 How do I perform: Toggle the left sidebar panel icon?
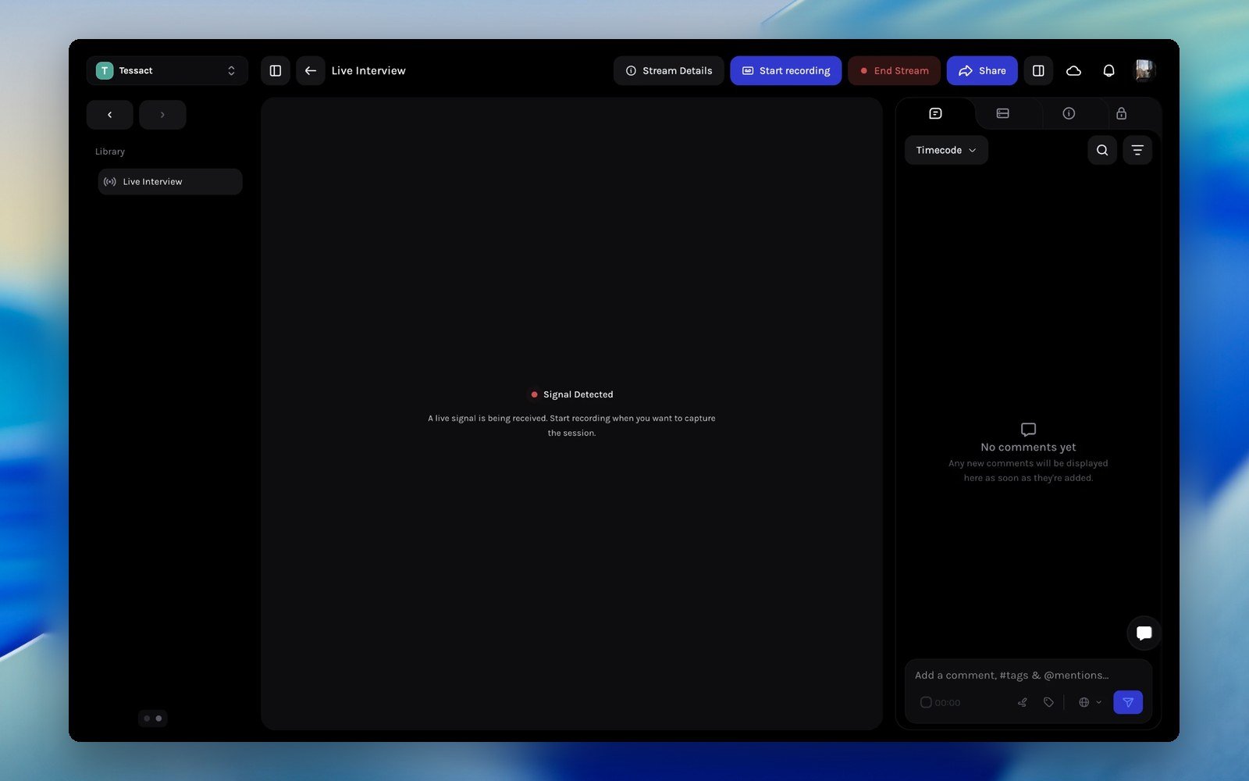pos(276,70)
